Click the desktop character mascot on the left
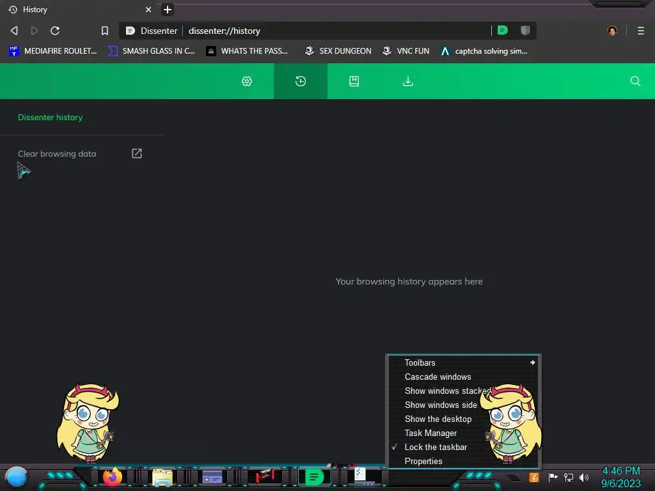 tap(88, 423)
